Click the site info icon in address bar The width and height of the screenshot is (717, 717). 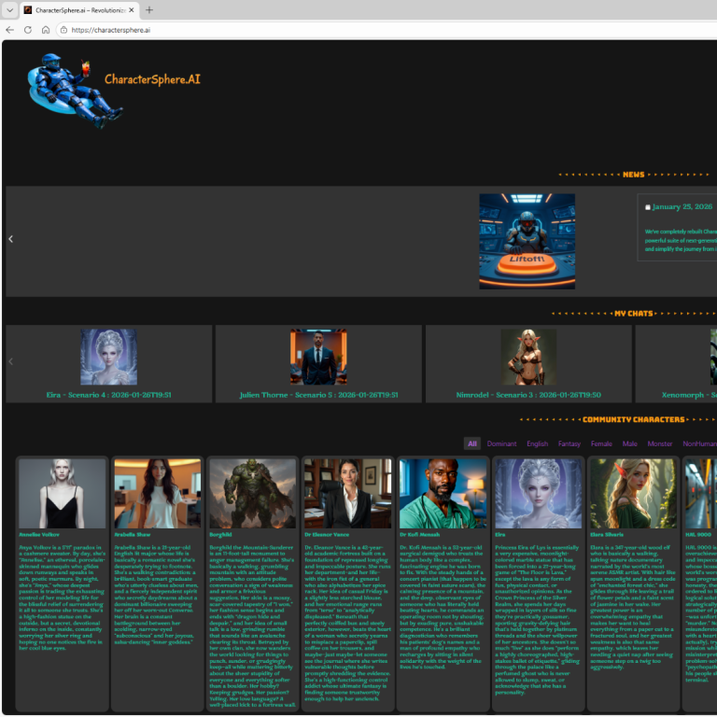click(x=63, y=30)
